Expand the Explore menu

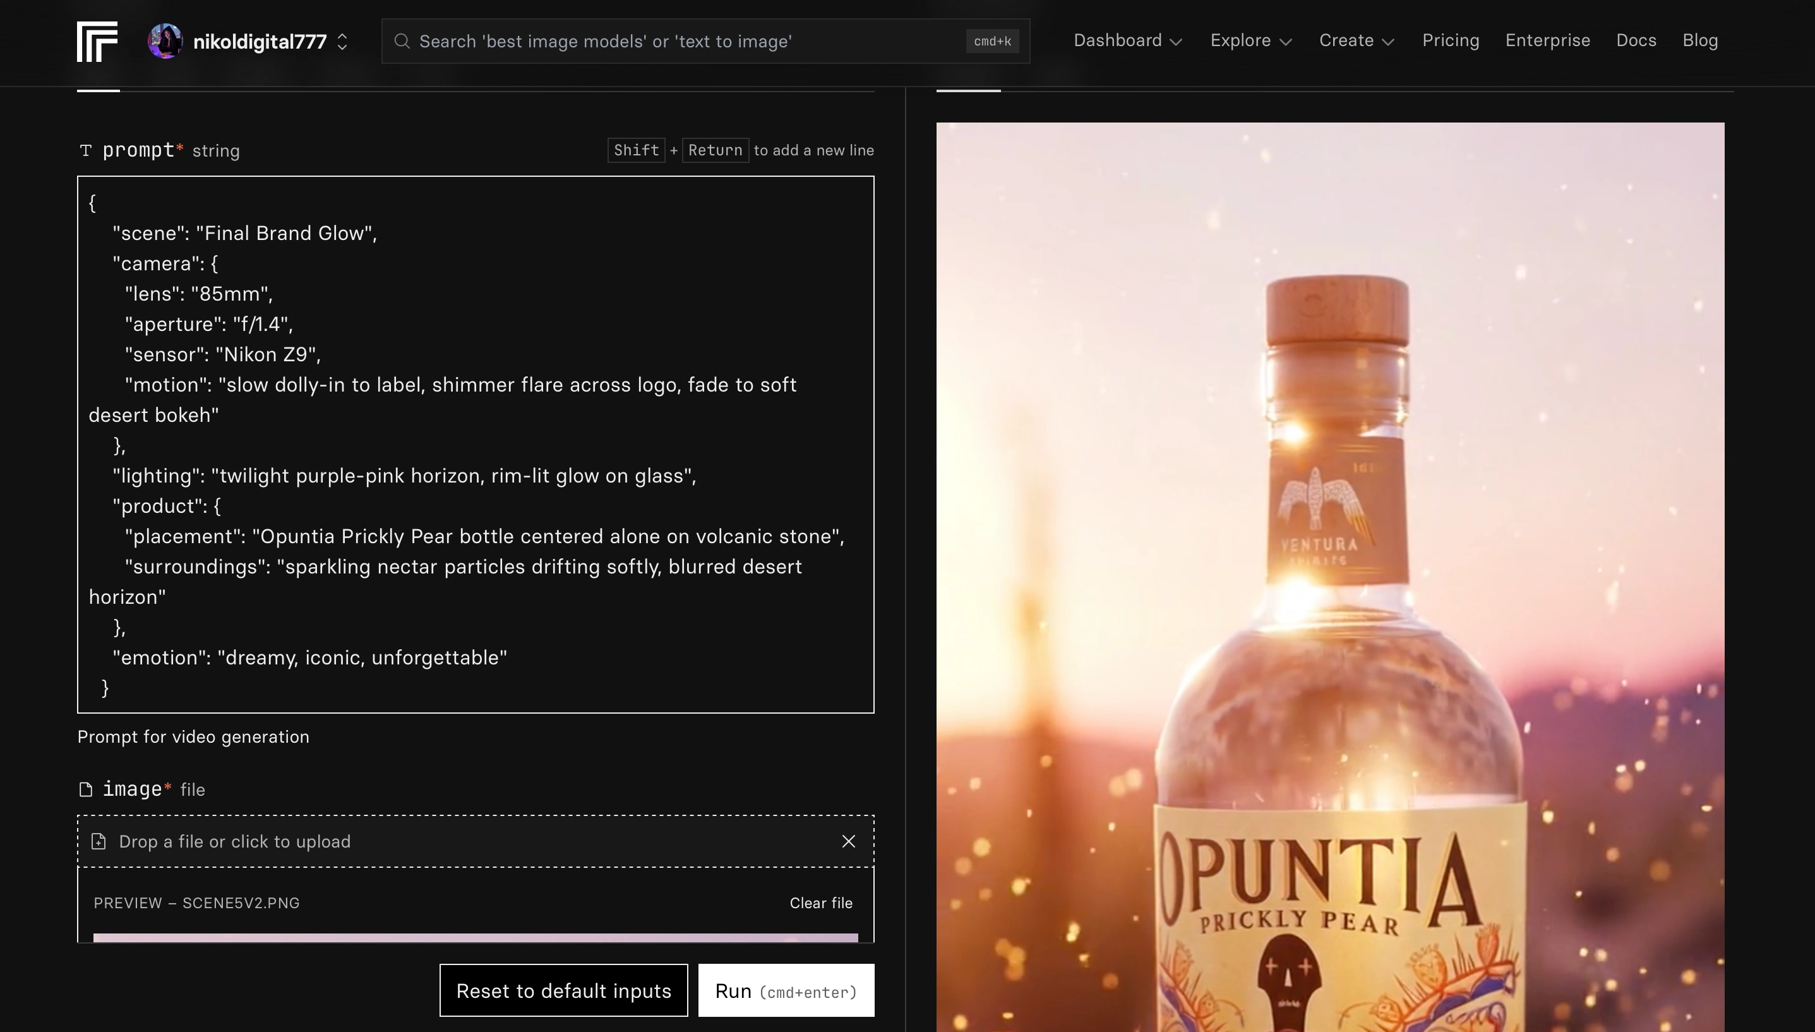pyautogui.click(x=1251, y=41)
